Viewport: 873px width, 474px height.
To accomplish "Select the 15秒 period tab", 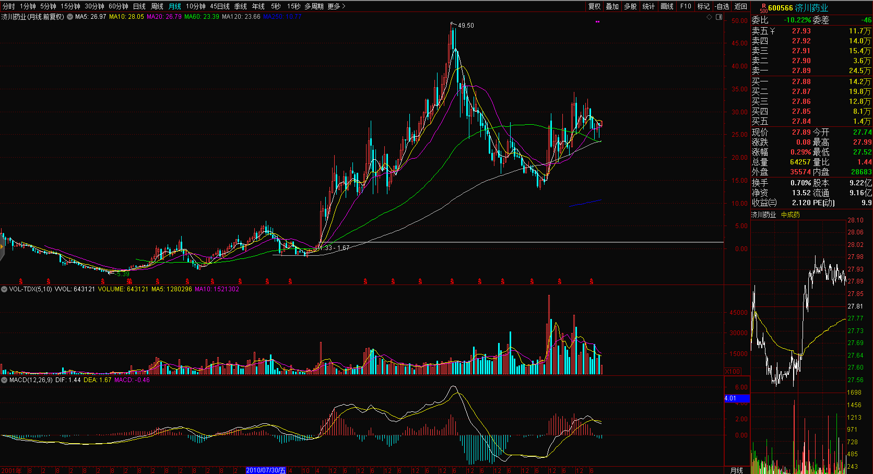I will (293, 6).
